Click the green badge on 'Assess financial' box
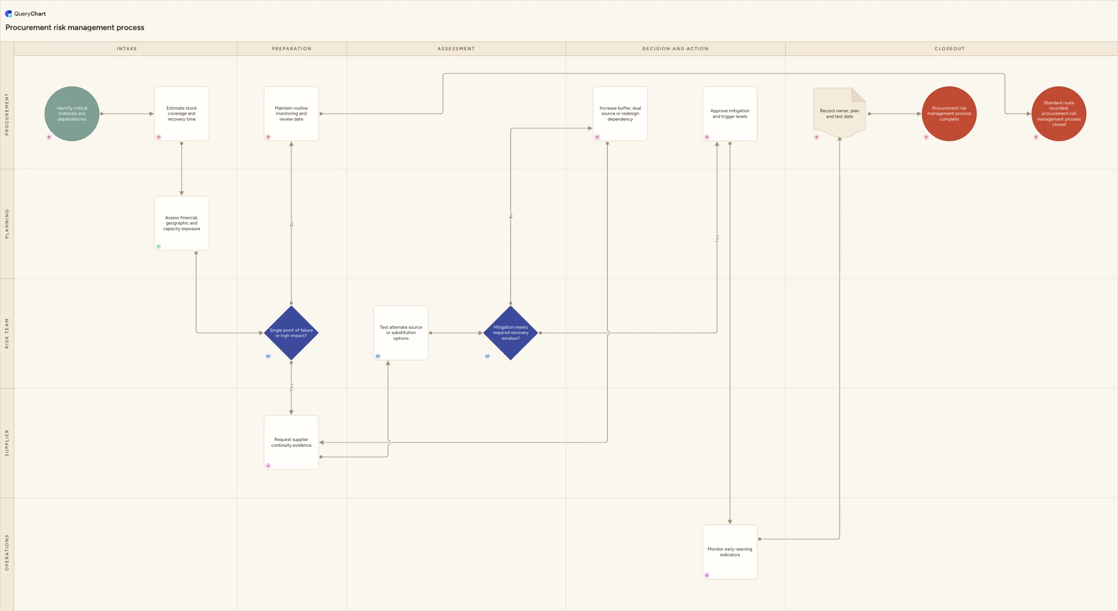The width and height of the screenshot is (1118, 611). pos(159,247)
